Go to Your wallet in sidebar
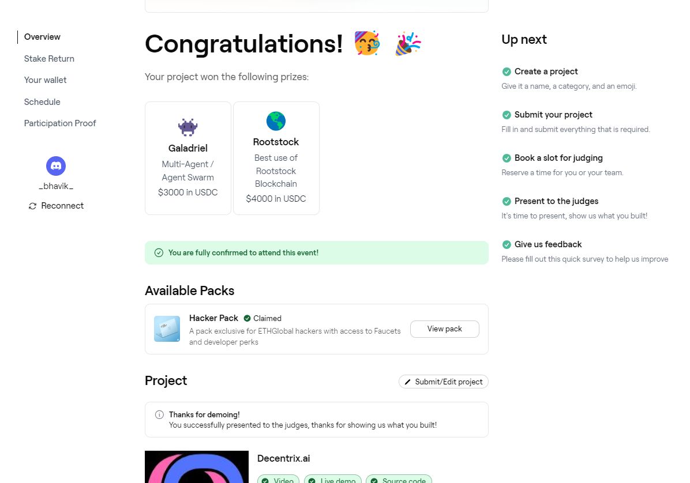This screenshot has width=690, height=483. coord(45,80)
